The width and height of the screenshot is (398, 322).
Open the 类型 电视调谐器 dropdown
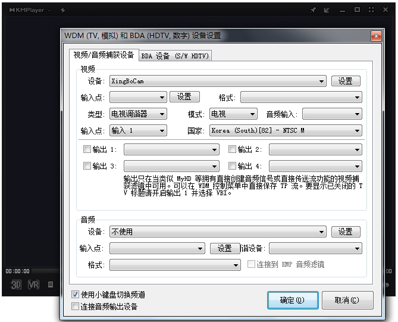click(139, 114)
